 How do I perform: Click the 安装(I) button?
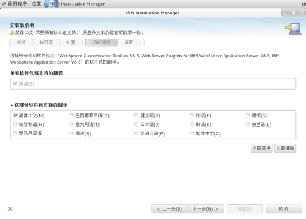click(x=245, y=209)
